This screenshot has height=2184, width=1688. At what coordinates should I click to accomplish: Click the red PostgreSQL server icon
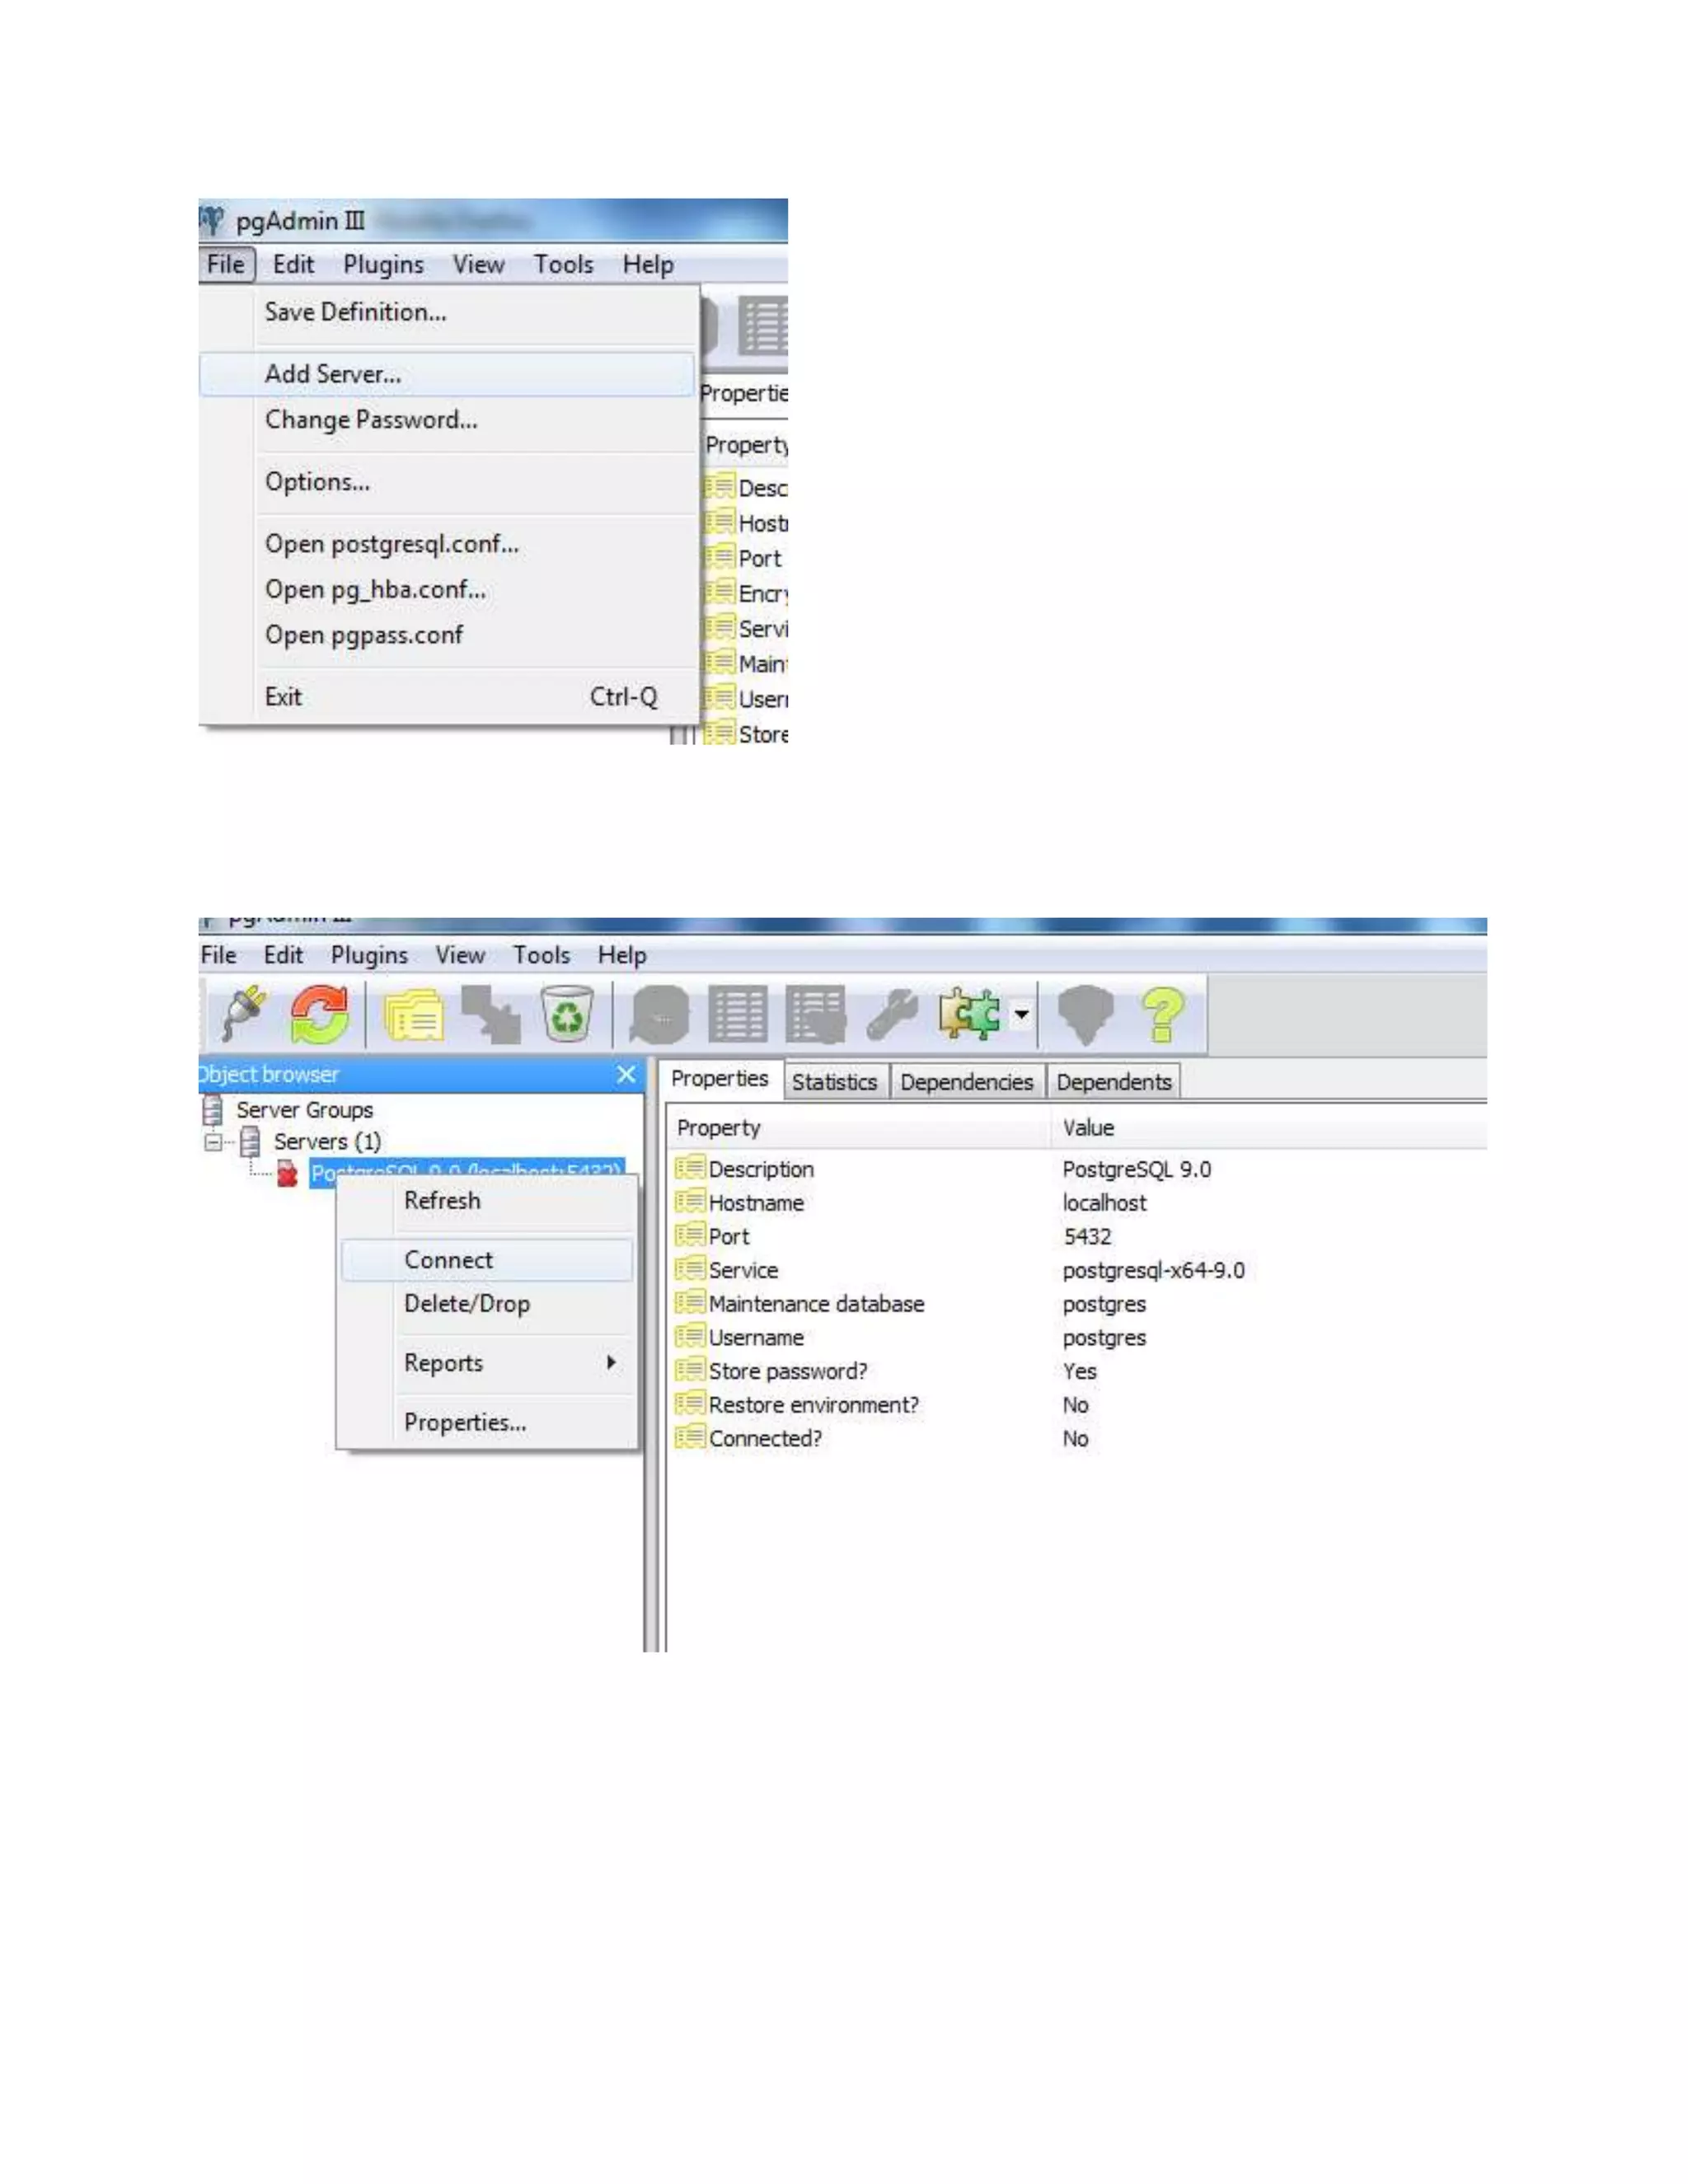pos(287,1173)
